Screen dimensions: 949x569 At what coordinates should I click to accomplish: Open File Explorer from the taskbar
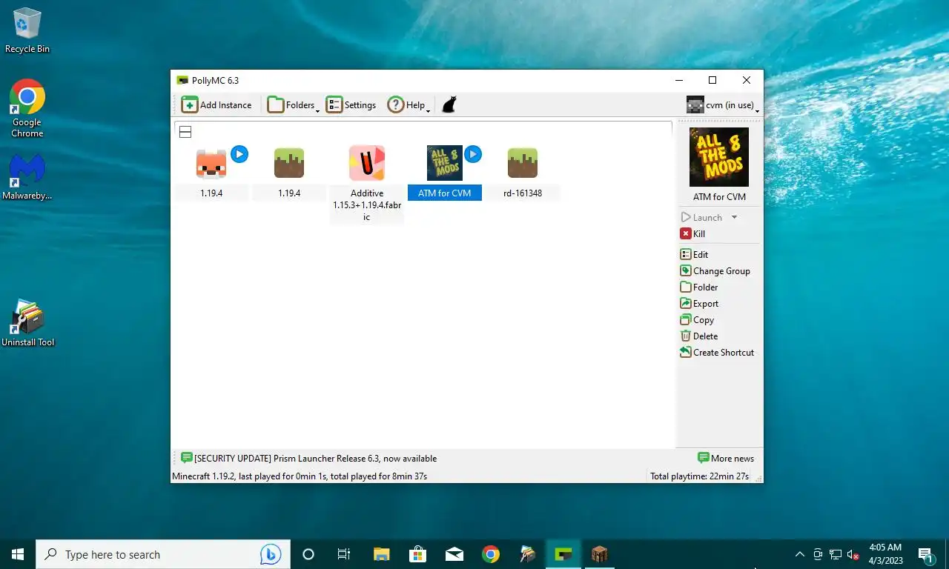click(x=381, y=554)
